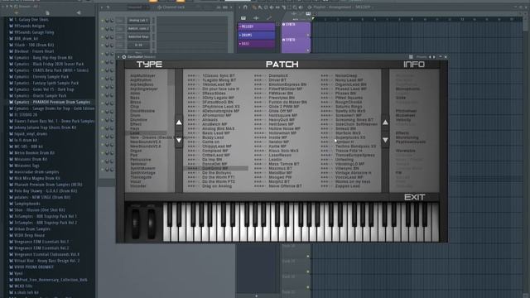Click the TYPE list up arrow

pyautogui.click(x=179, y=123)
